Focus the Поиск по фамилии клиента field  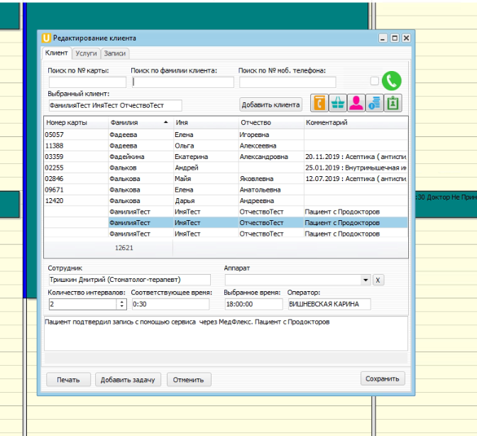(182, 82)
